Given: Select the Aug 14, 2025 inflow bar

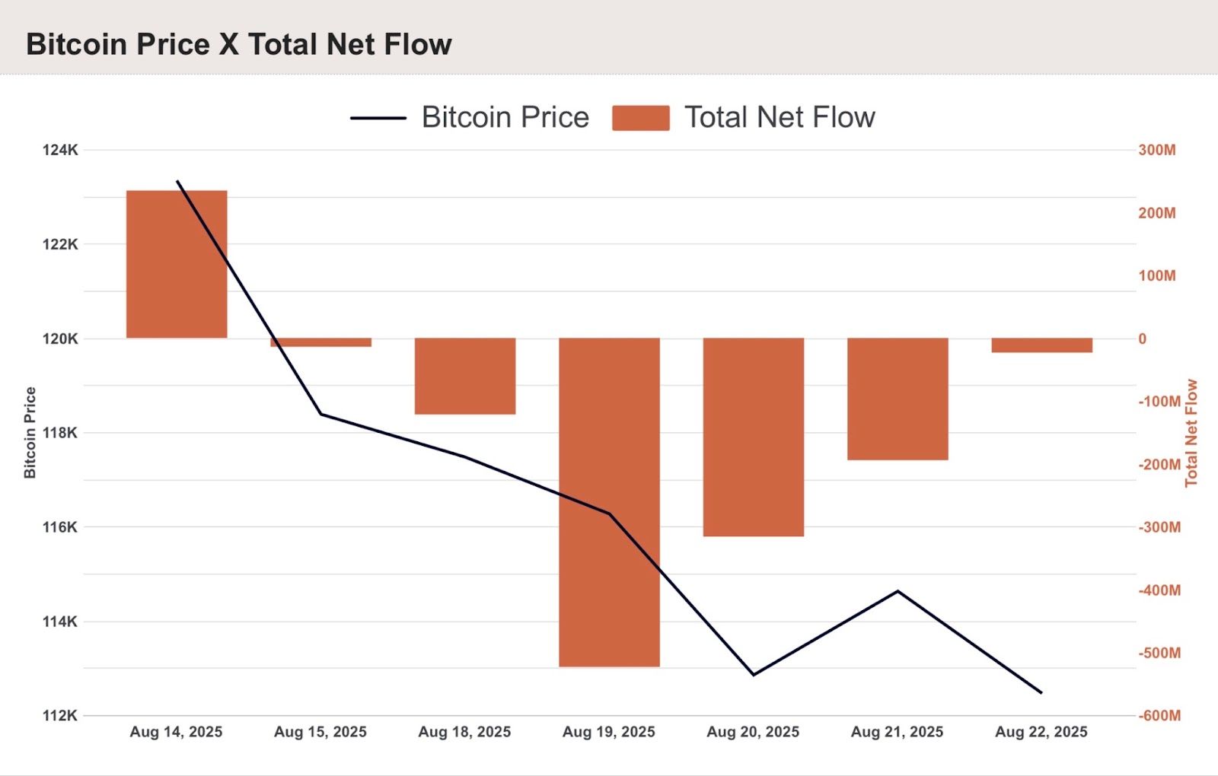Looking at the screenshot, I should coord(177,264).
